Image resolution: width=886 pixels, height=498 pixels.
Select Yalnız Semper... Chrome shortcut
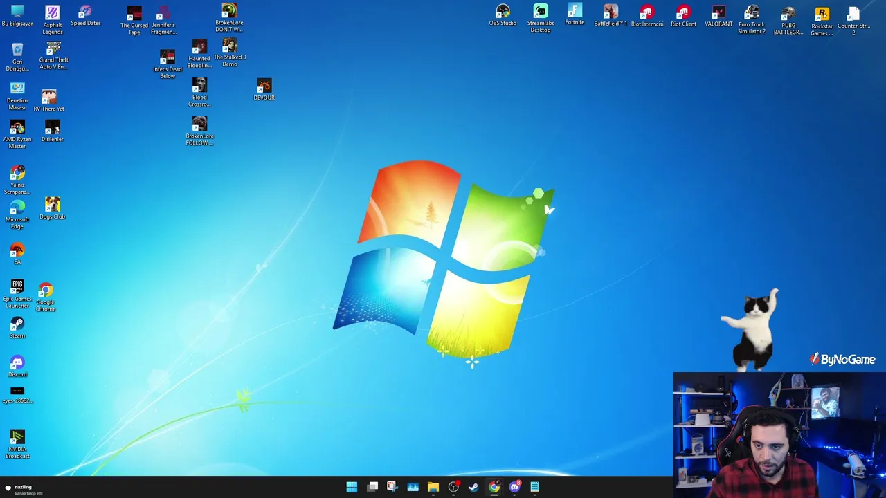coord(17,180)
